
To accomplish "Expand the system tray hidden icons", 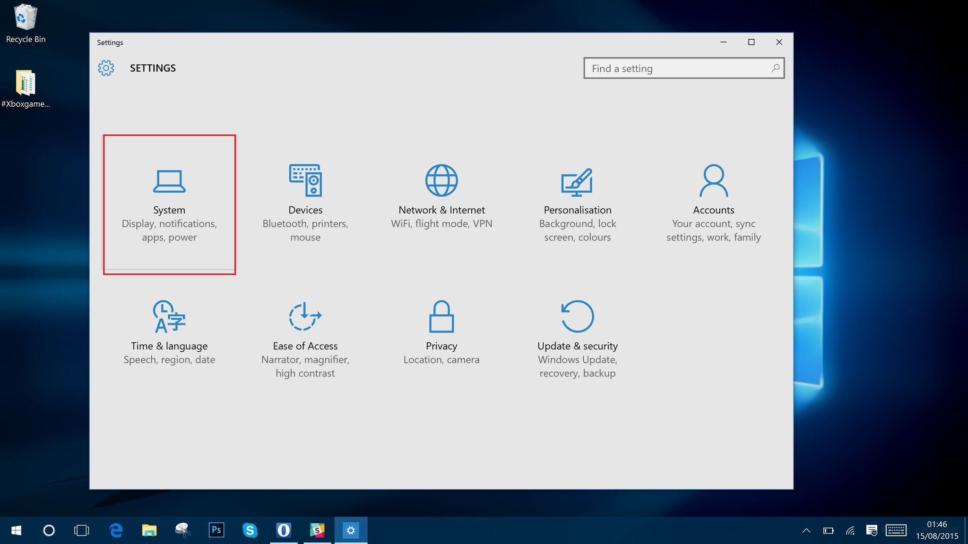I will [806, 530].
